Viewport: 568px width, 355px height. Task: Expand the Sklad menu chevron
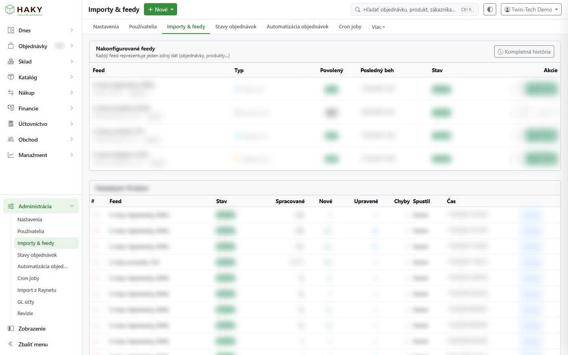72,62
